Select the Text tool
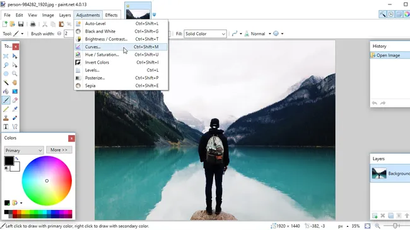Screen dimensions: 410x230 6,127
